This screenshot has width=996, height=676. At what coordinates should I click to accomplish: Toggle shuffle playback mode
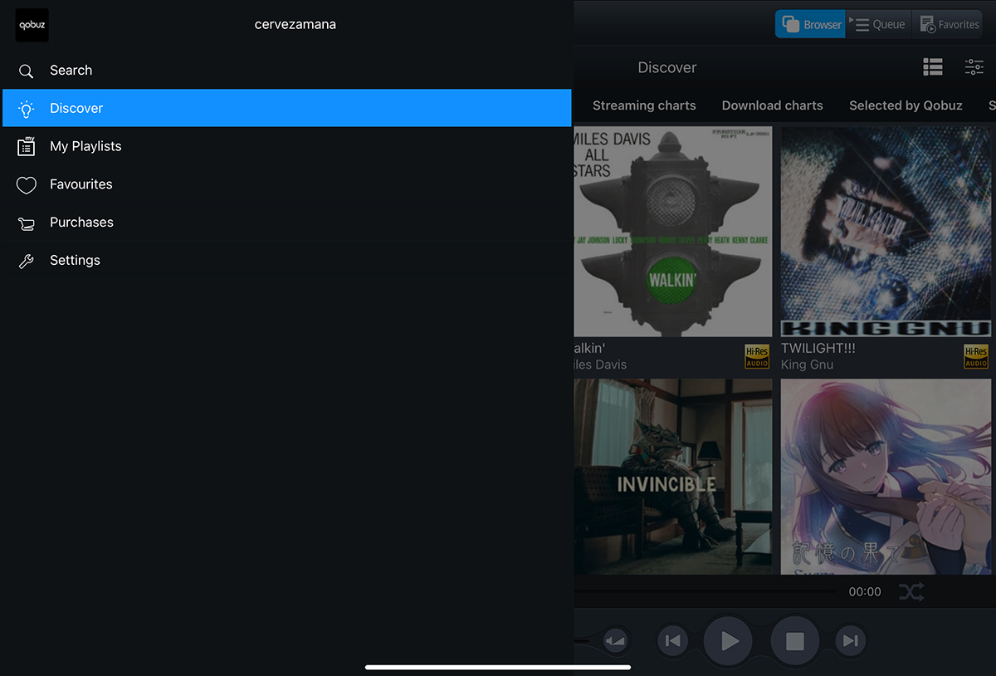pyautogui.click(x=911, y=592)
